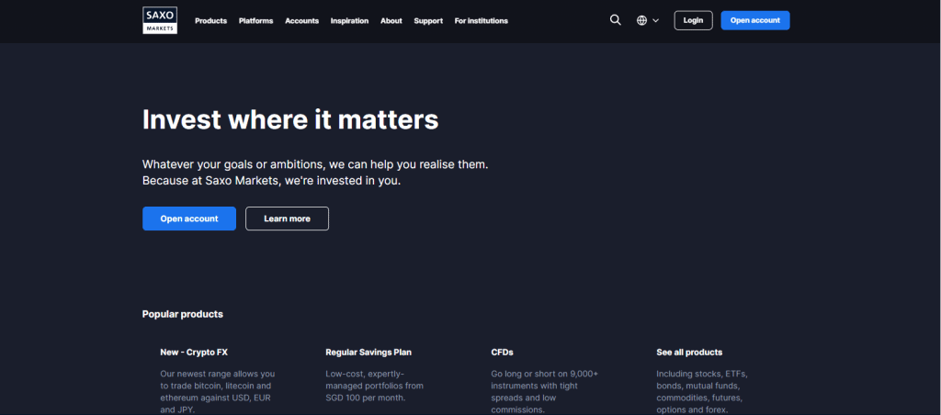Open the Regular Savings Plan product
Image resolution: width=941 pixels, height=415 pixels.
368,352
